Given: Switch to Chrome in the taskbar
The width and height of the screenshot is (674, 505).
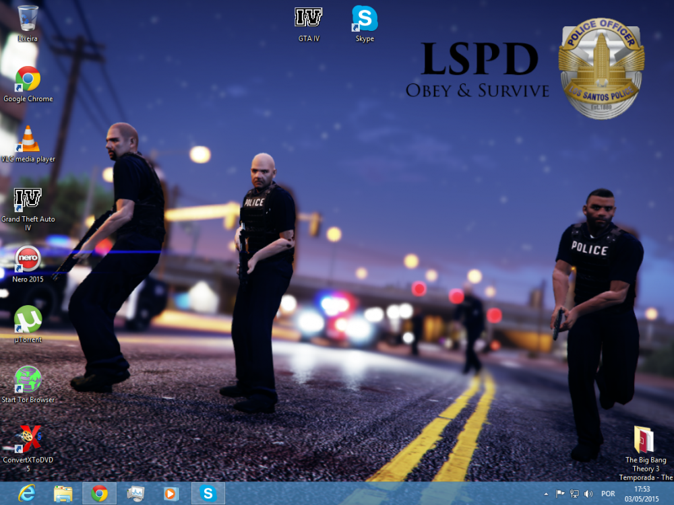Looking at the screenshot, I should [x=99, y=494].
